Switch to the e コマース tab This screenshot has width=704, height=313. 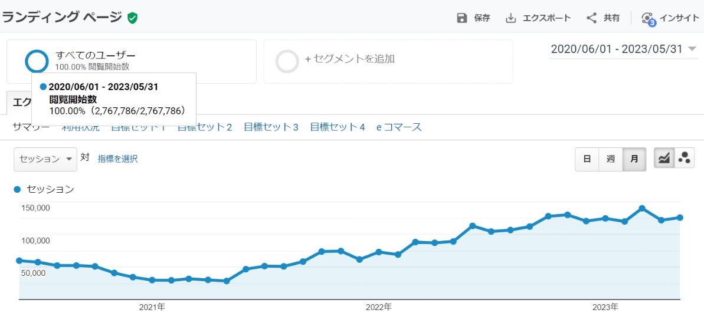click(x=399, y=127)
